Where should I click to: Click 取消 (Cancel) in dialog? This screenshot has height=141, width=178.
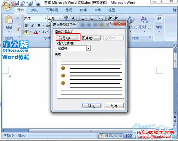(x=114, y=106)
